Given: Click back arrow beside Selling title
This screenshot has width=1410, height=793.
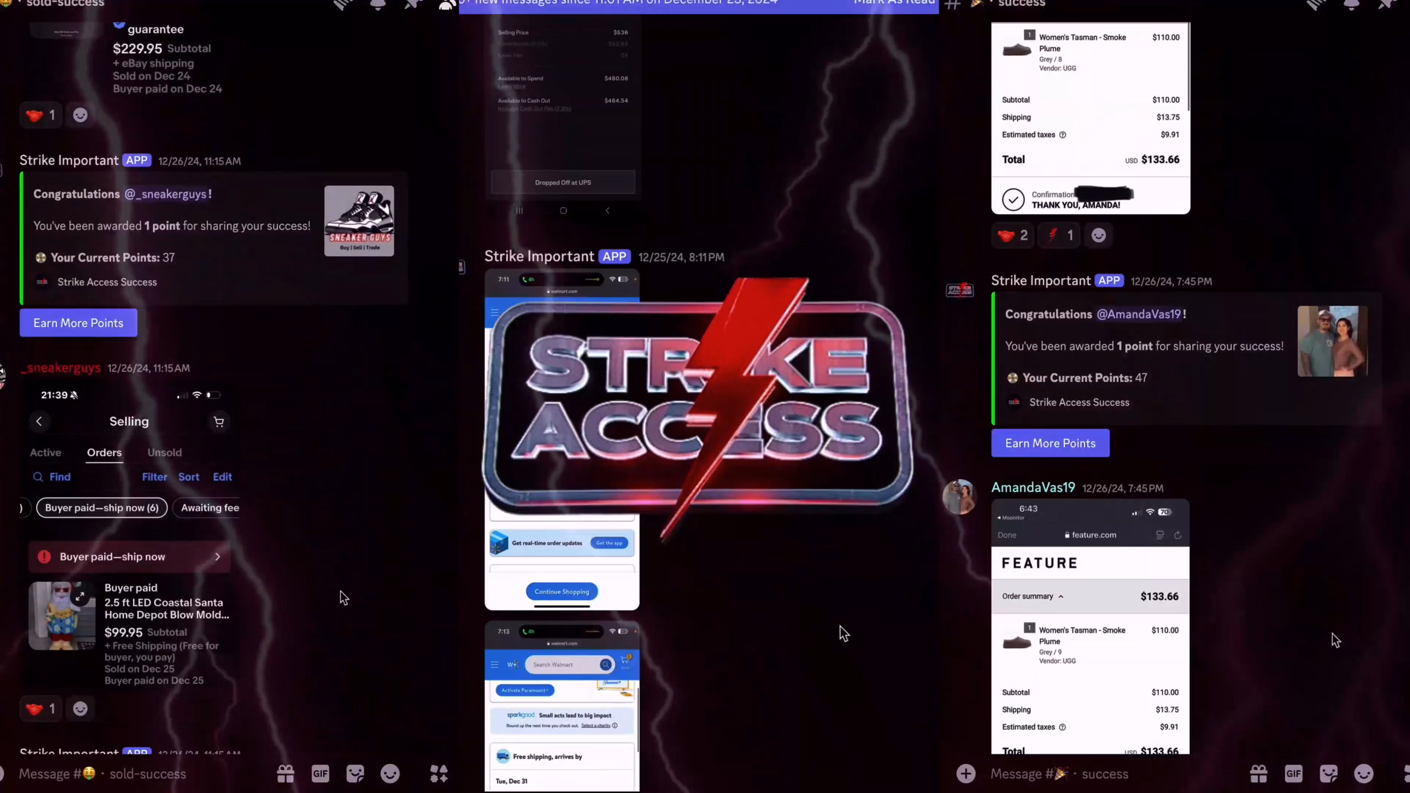Looking at the screenshot, I should (x=39, y=421).
